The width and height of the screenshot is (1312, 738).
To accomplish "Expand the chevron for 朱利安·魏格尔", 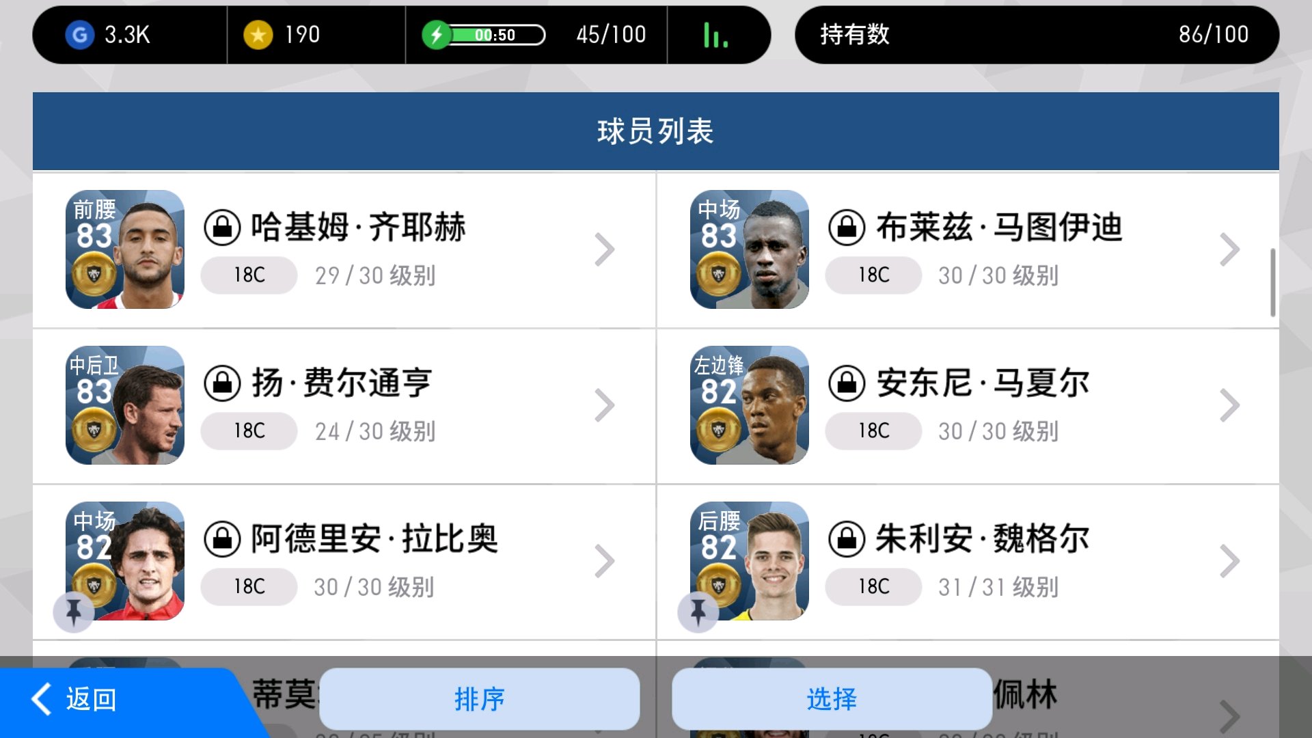I will point(1229,561).
